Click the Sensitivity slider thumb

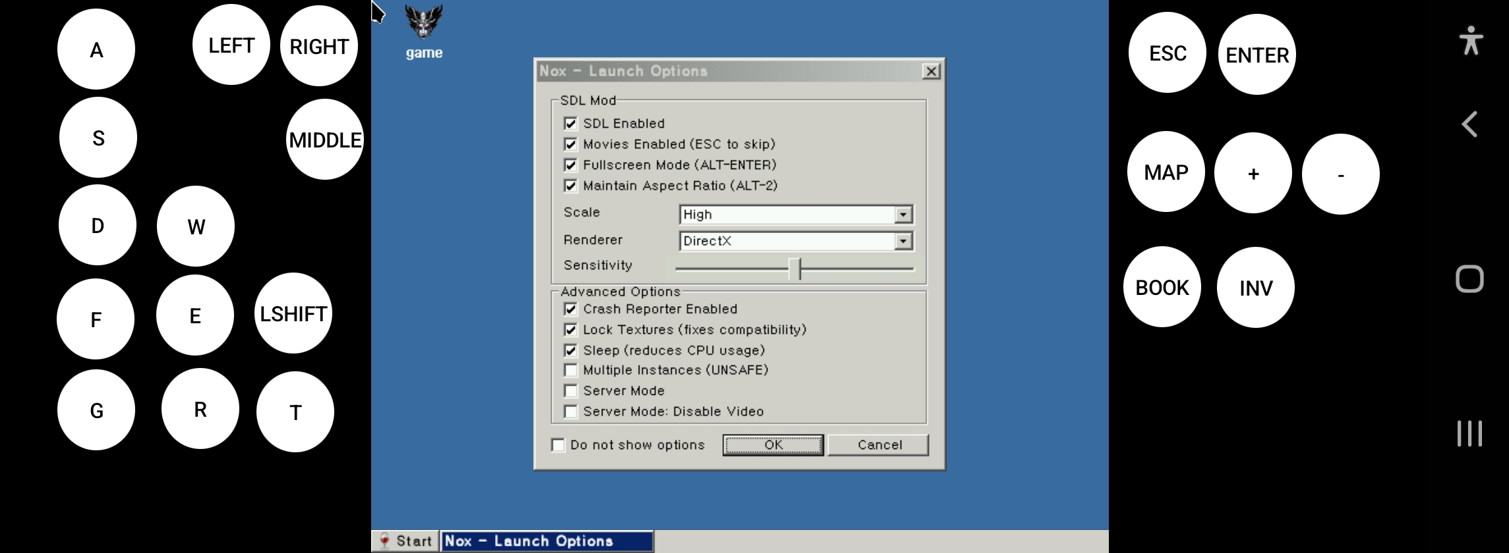795,269
